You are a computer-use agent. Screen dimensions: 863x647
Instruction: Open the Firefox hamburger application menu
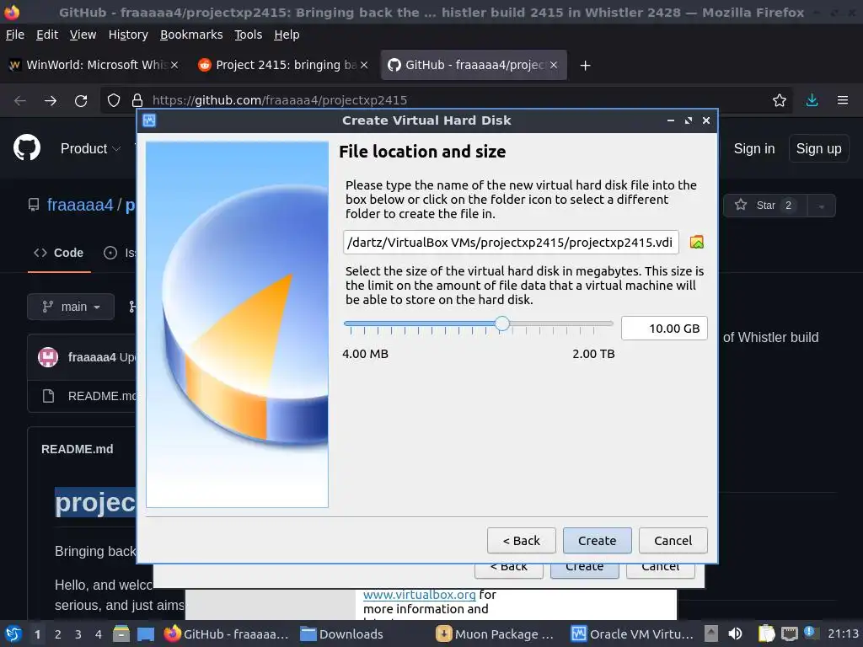(842, 100)
